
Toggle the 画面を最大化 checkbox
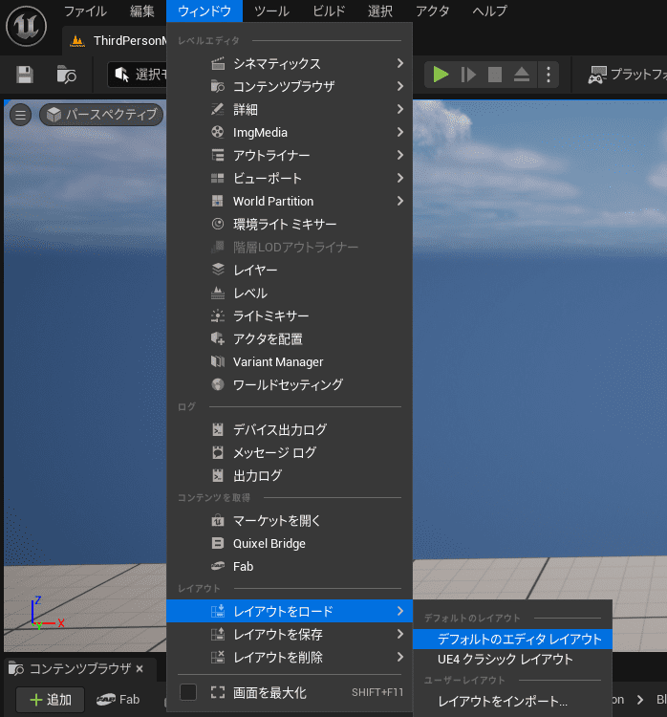coord(188,692)
